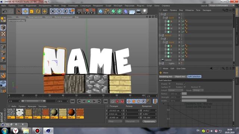
Task: Open the viewport Options menu
Action: click(48, 17)
